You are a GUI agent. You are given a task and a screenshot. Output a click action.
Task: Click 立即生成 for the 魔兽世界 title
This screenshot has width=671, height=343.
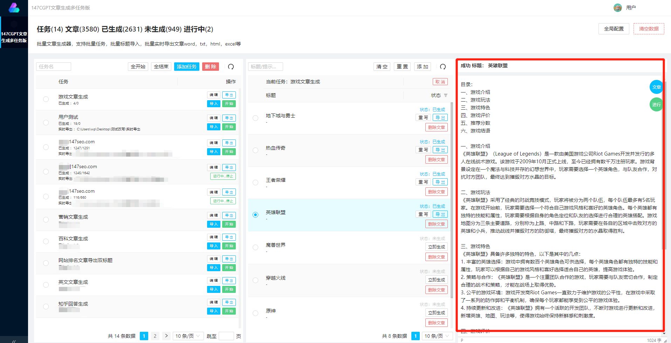(437, 247)
